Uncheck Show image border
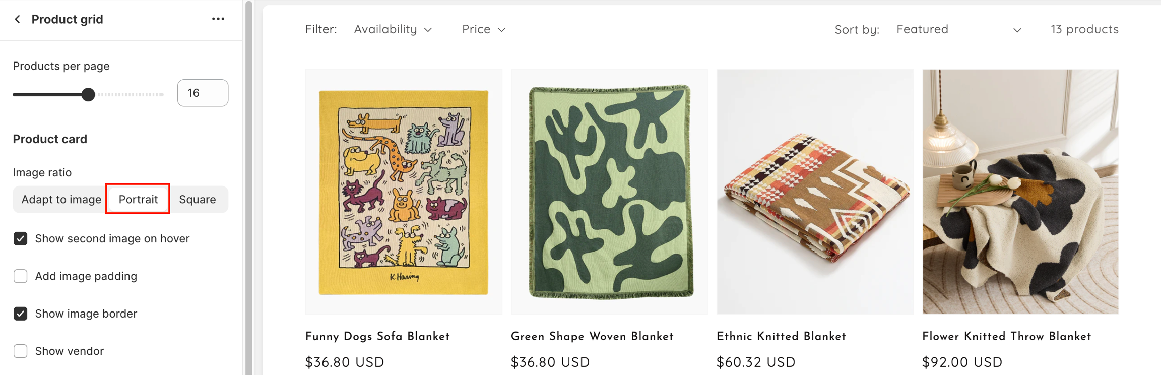 pos(21,314)
